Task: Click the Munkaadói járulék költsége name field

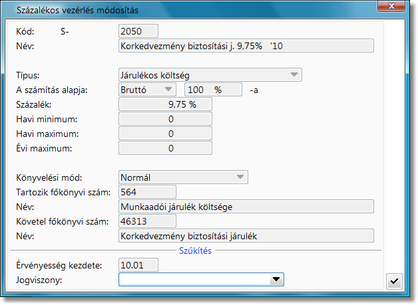Action: [246, 207]
